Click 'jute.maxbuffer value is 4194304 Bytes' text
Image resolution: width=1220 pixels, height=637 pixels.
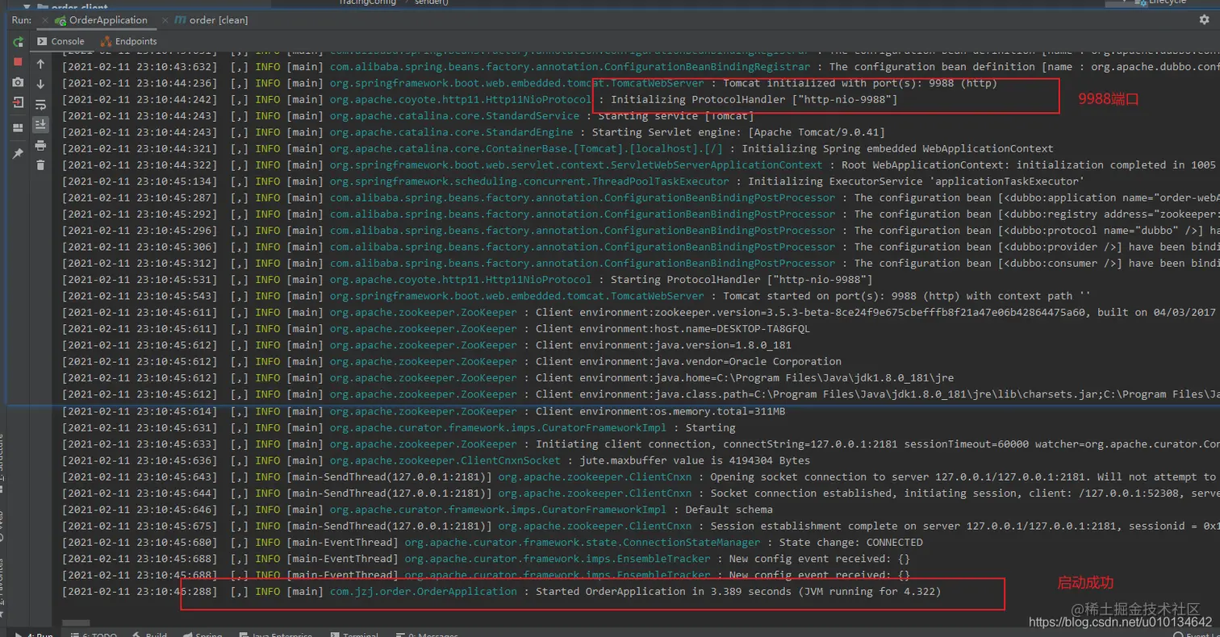pyautogui.click(x=695, y=460)
